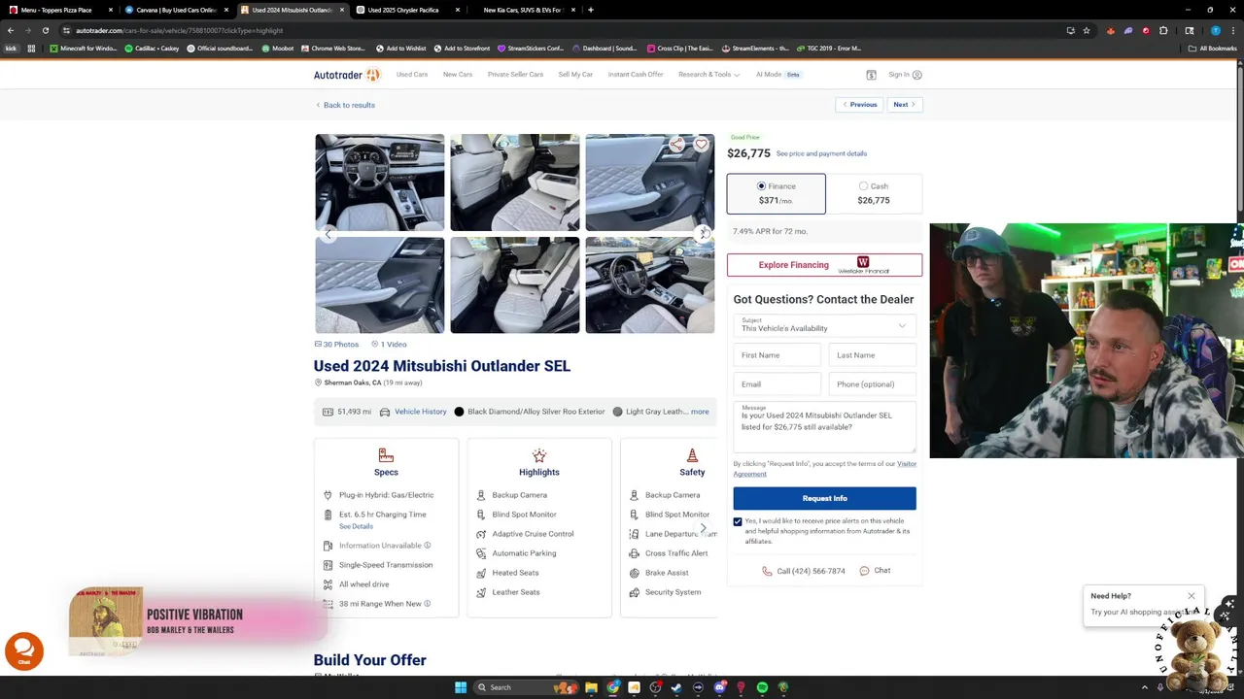
Task: Expand exterior and interior color details via more
Action: pos(700,412)
